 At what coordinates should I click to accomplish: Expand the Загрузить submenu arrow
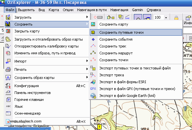[87, 17]
